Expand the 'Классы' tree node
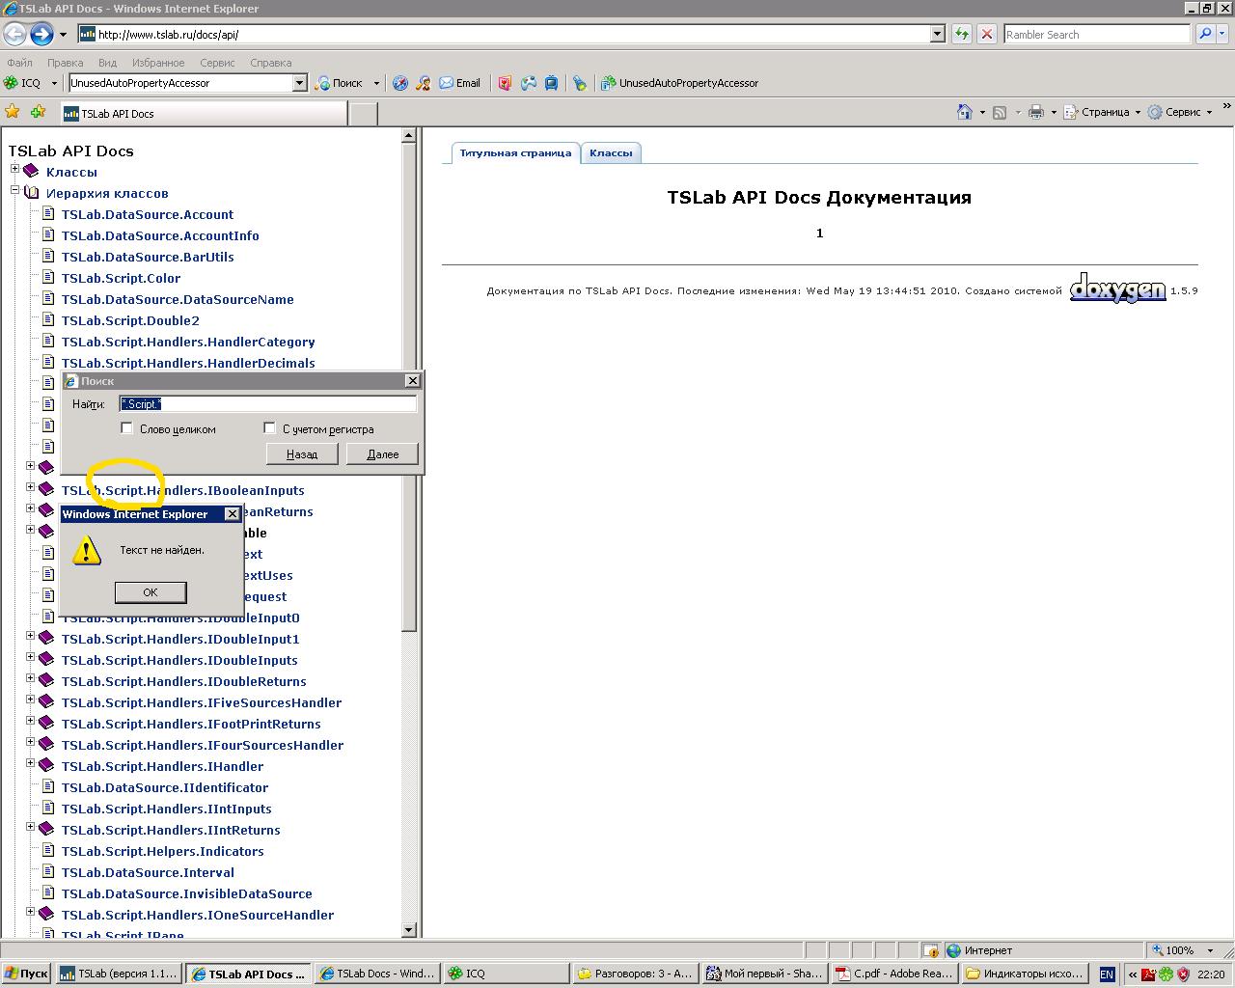 [x=14, y=169]
